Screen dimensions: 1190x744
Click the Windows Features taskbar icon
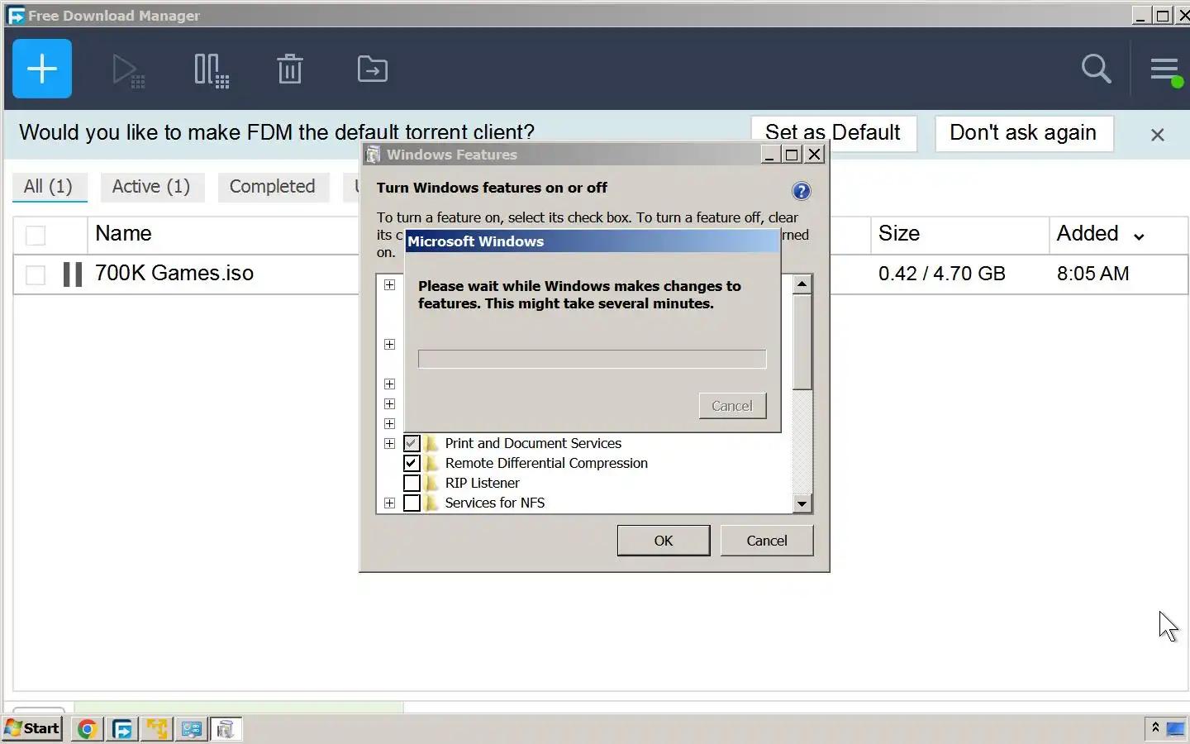225,729
